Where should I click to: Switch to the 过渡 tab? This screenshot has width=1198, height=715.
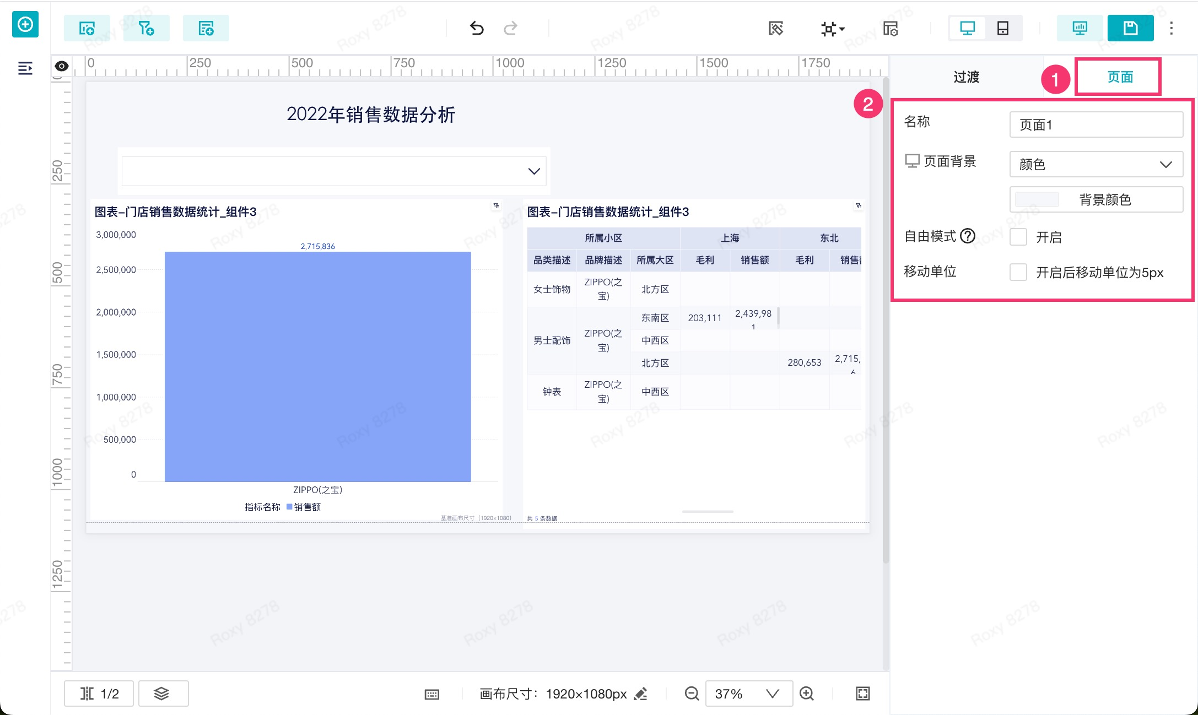[966, 77]
